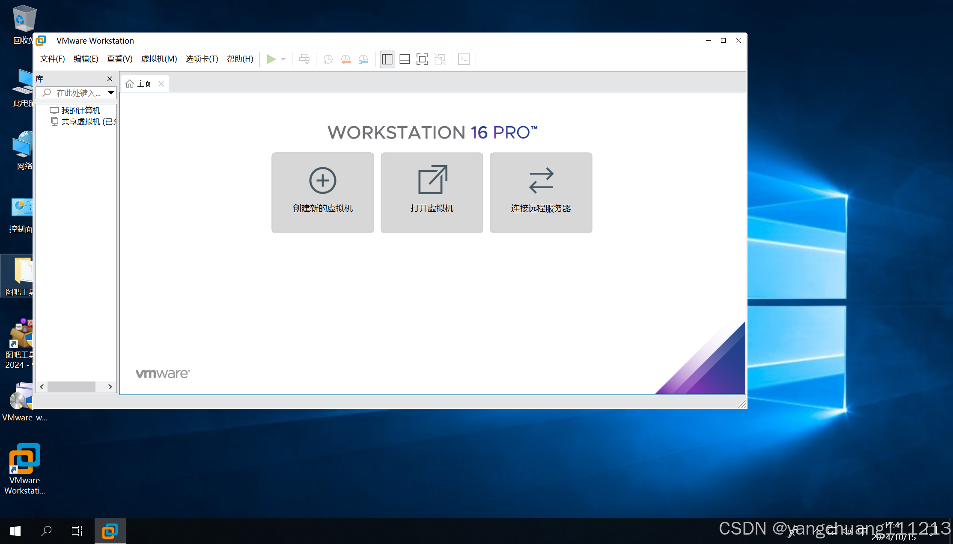Image resolution: width=953 pixels, height=544 pixels.
Task: Open the power options dropdown arrow
Action: point(283,59)
